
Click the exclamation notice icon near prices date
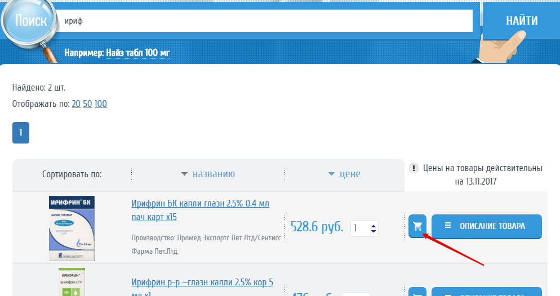click(414, 168)
